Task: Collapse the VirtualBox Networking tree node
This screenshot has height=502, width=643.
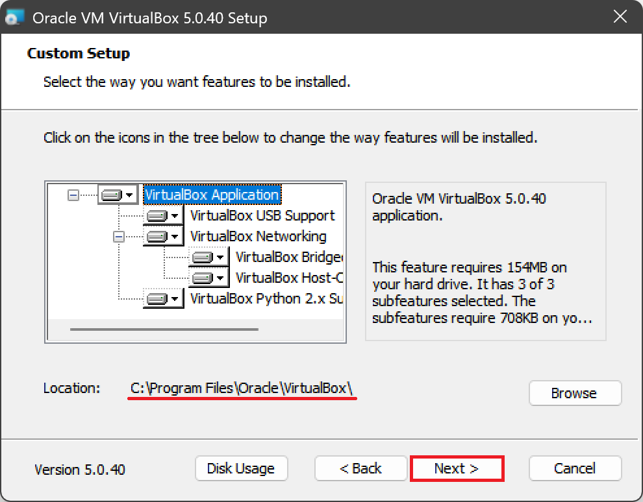Action: point(119,237)
